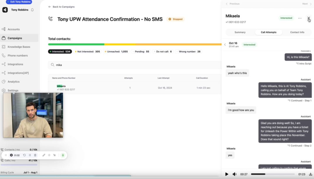
Task: Click the Oct 16, 2024 date cell
Action: (165, 88)
